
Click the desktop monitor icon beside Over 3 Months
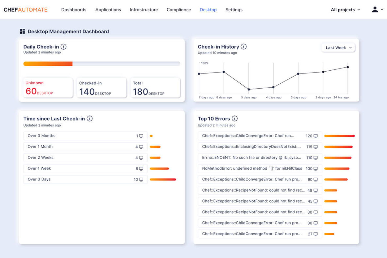click(x=141, y=136)
